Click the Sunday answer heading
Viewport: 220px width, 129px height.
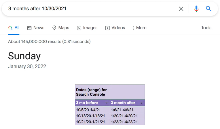click(24, 56)
